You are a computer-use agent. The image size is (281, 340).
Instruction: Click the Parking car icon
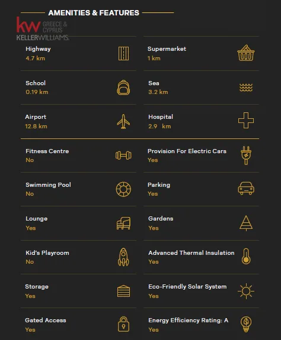tap(246, 188)
